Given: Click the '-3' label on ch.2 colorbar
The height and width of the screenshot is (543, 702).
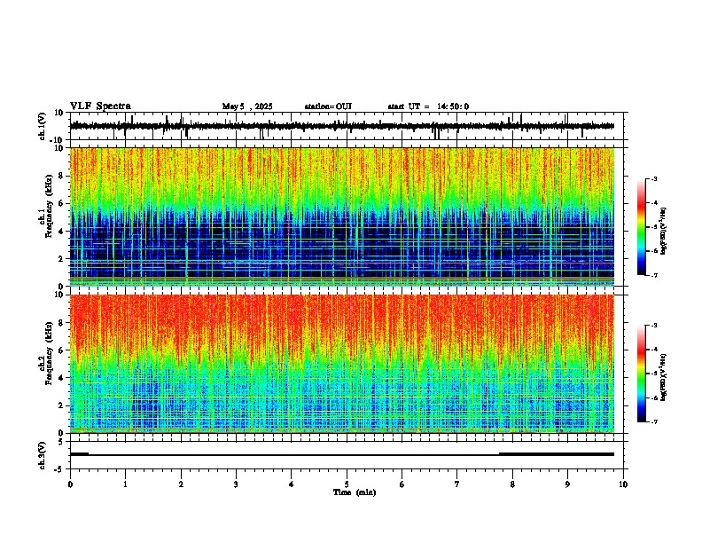Looking at the screenshot, I should (653, 325).
